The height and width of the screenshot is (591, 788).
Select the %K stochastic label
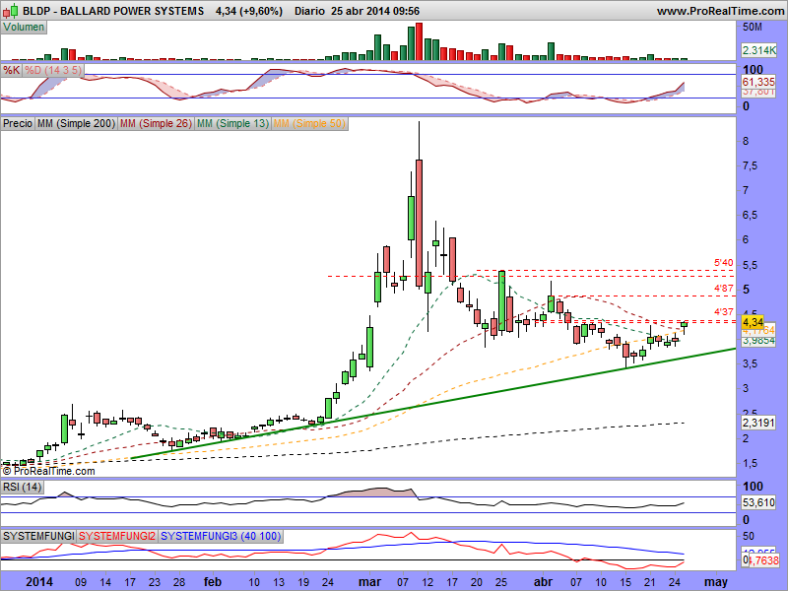[12, 70]
